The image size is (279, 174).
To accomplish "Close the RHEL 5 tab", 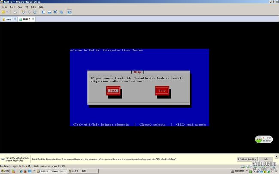I will point(33,19).
